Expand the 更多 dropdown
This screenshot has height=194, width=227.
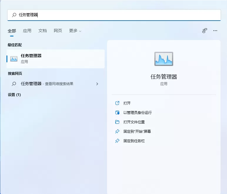75,31
